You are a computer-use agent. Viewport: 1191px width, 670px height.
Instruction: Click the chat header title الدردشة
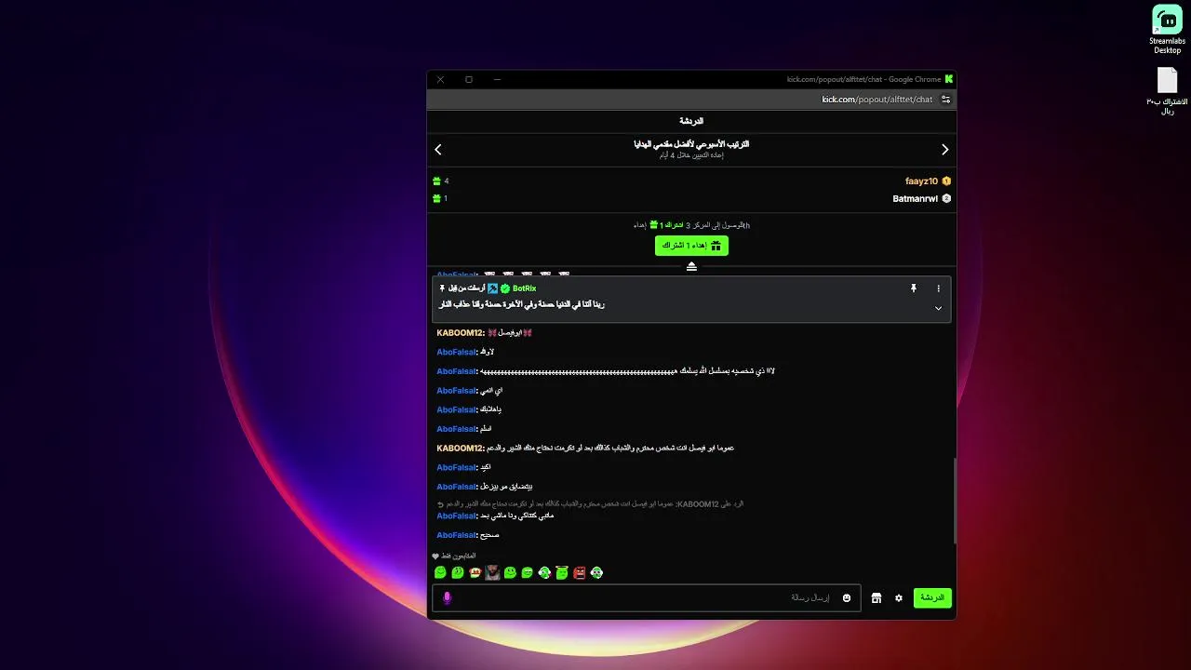pos(691,121)
